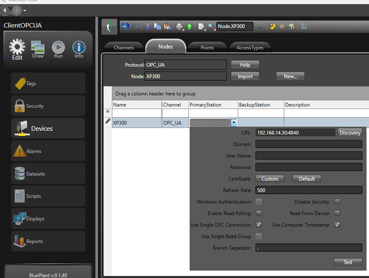Click the Undo icon in the toolbar

pos(125,26)
